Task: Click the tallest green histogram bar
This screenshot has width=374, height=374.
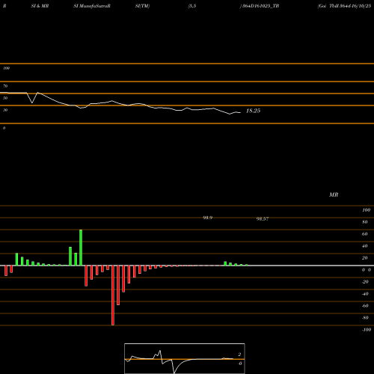Action: click(81, 248)
